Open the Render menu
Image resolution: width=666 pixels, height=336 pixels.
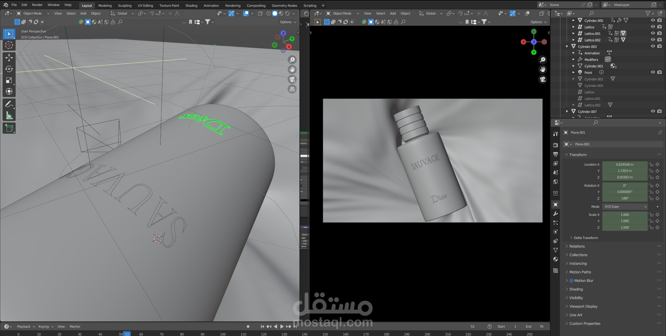click(x=37, y=5)
